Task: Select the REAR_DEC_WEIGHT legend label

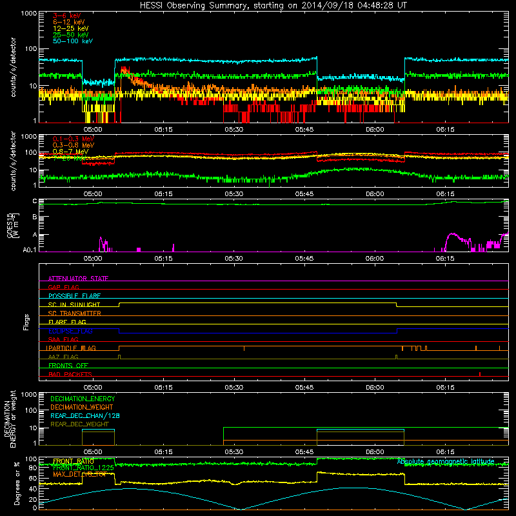Action: [79, 424]
